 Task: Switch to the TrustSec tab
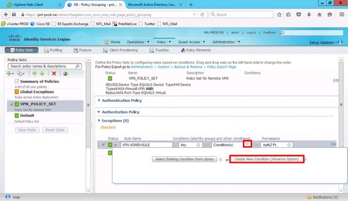pyautogui.click(x=159, y=50)
